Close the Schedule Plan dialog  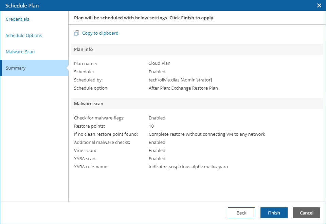pos(319,5)
